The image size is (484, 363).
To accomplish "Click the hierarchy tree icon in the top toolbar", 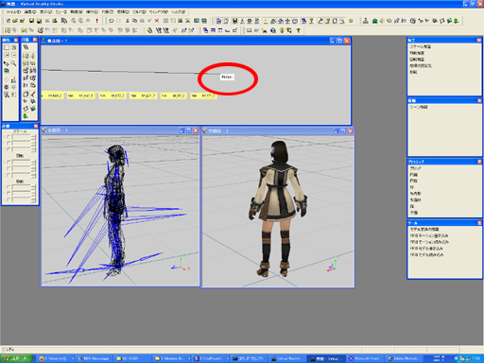I will pyautogui.click(x=366, y=21).
